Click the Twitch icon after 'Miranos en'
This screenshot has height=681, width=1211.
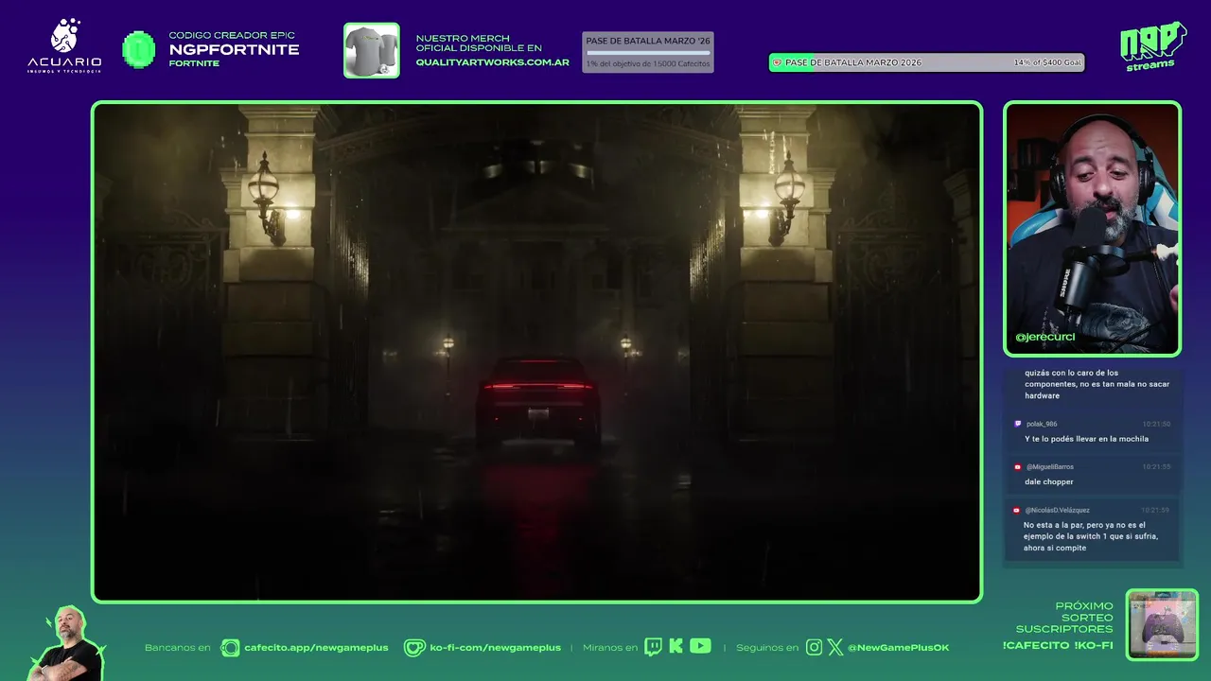653,647
